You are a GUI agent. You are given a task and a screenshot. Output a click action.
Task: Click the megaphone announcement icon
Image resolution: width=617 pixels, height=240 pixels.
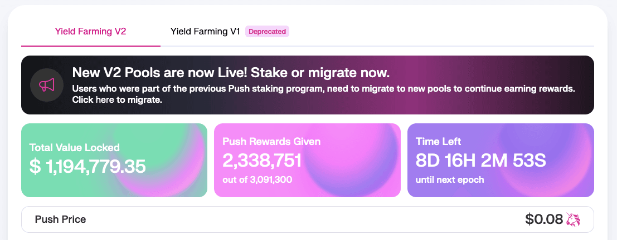click(x=46, y=85)
